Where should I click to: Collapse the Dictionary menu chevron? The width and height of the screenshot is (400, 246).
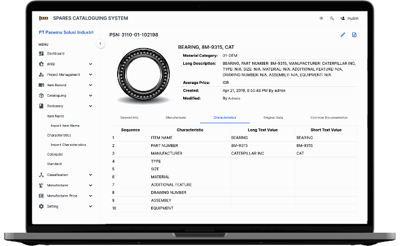point(90,106)
